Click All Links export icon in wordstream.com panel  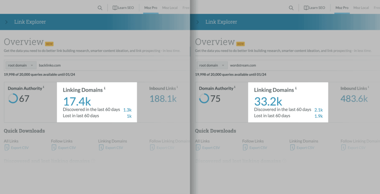coord(198,148)
